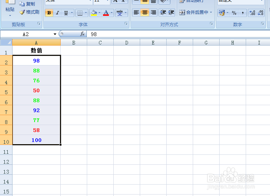Apply comma style

coord(242,13)
